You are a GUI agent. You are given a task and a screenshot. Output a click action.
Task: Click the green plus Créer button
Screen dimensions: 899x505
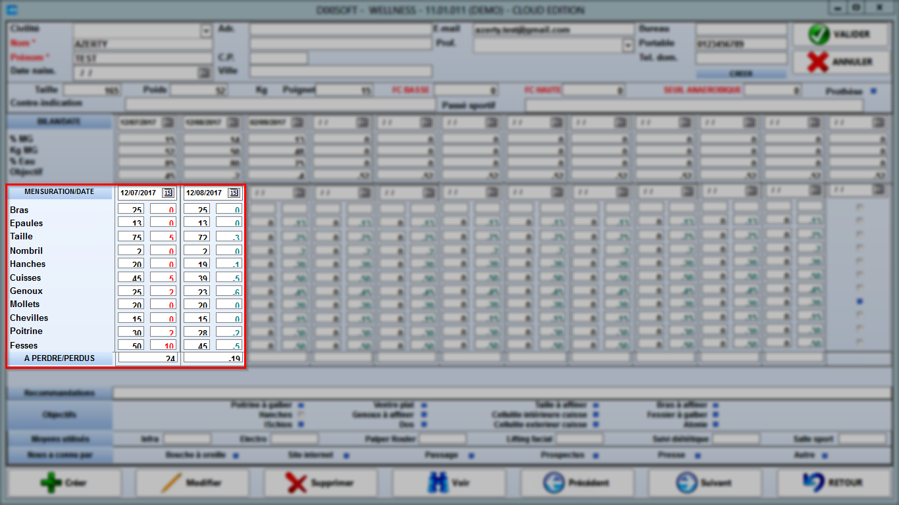click(x=64, y=483)
